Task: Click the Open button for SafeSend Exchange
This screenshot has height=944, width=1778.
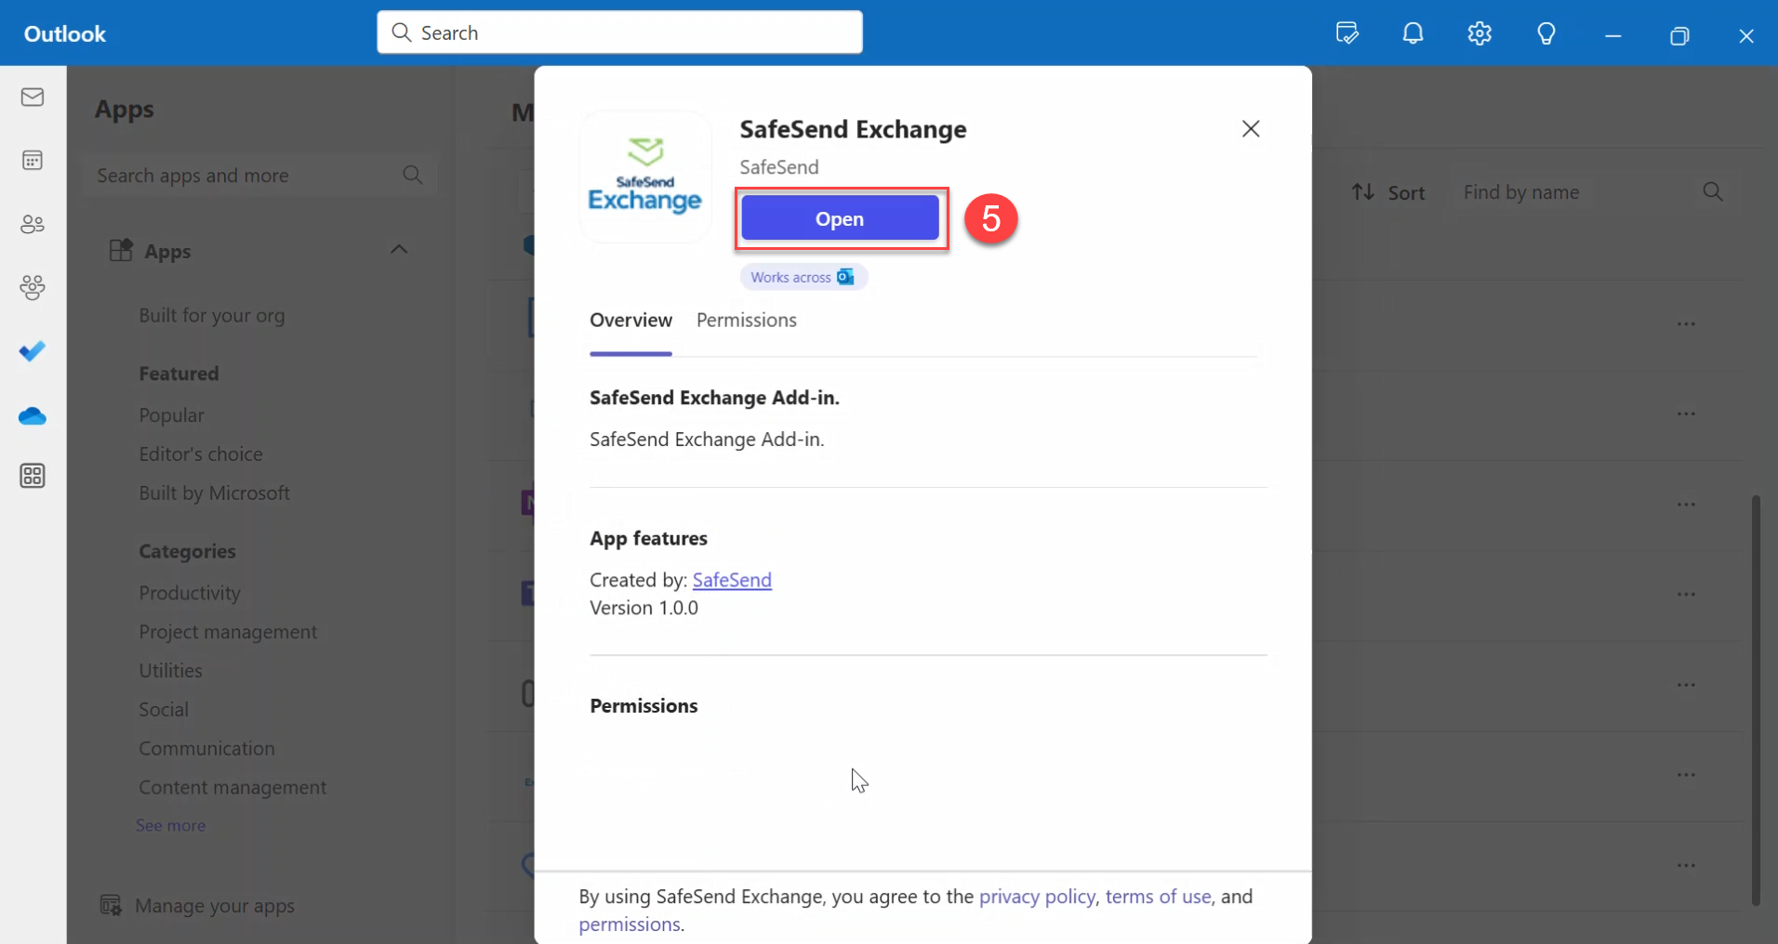Action: tap(840, 218)
